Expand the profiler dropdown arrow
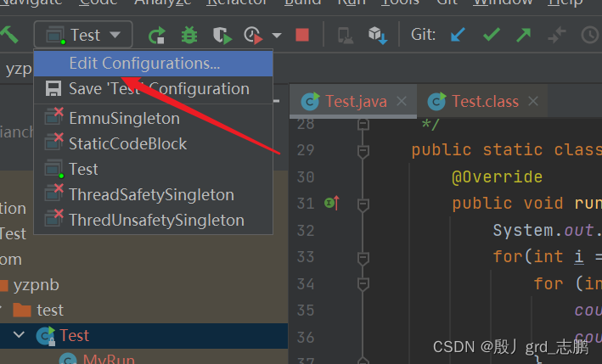This screenshot has height=364, width=602. pos(277,36)
